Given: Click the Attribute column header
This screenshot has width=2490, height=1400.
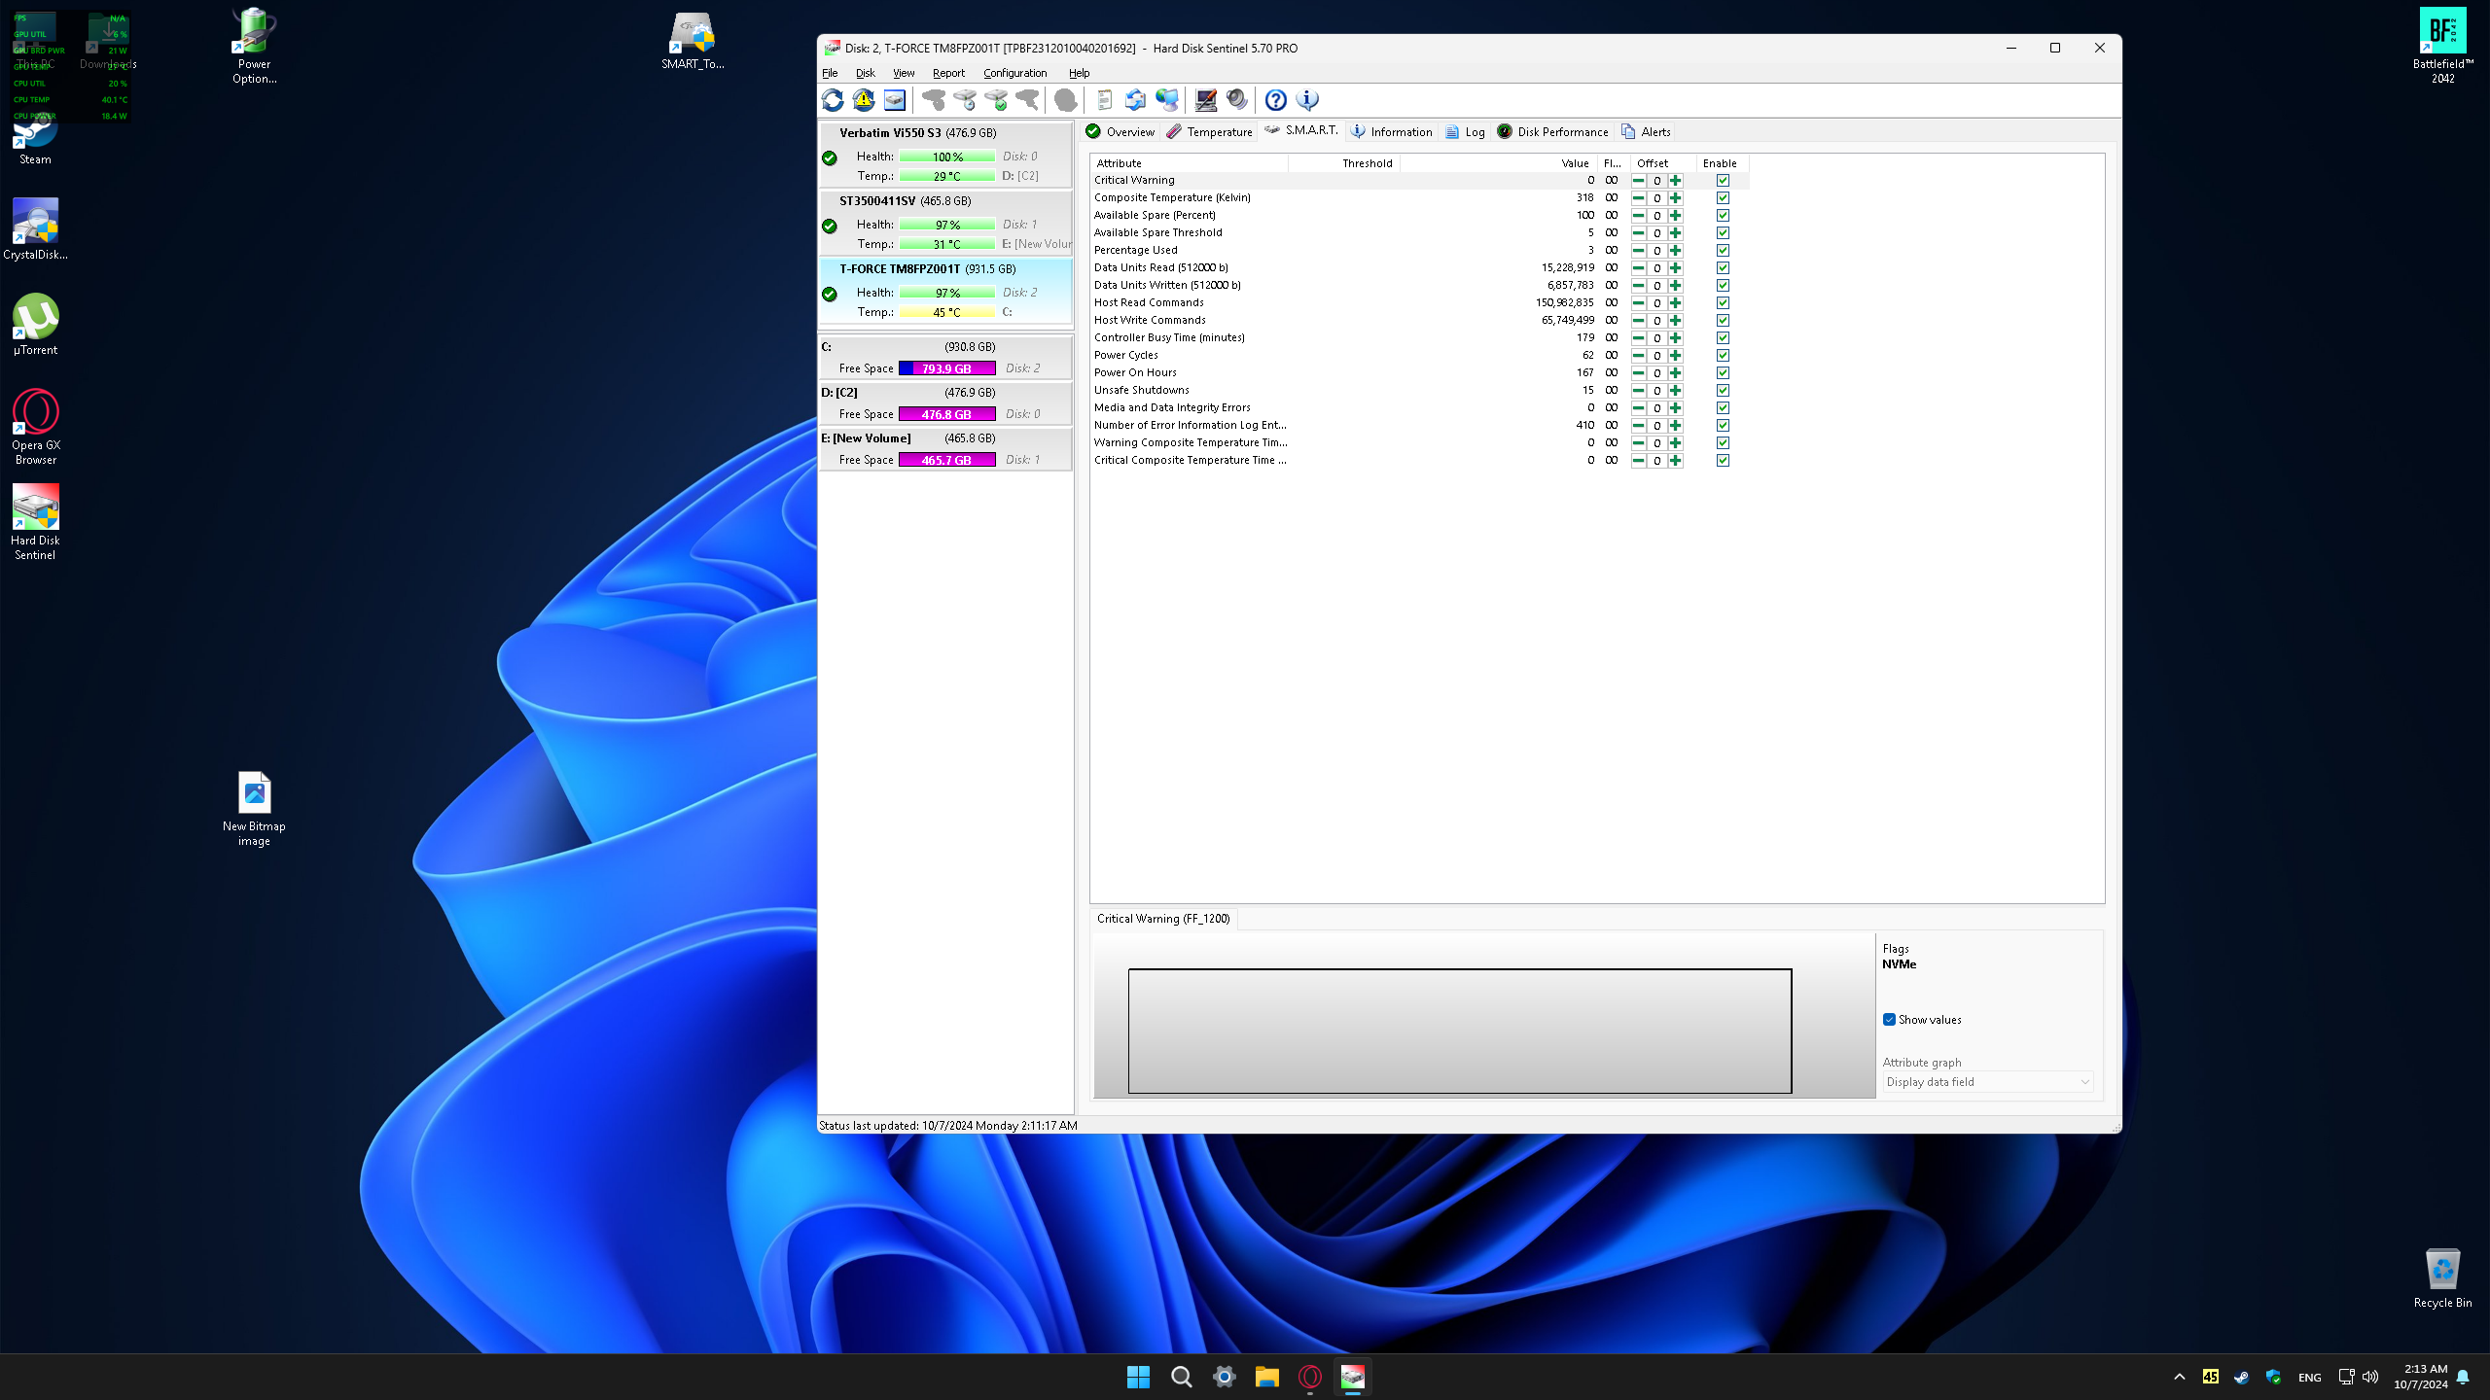Looking at the screenshot, I should pyautogui.click(x=1190, y=163).
